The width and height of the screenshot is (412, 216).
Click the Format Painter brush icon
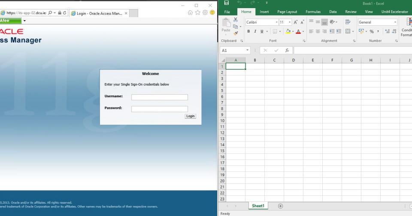(236, 33)
